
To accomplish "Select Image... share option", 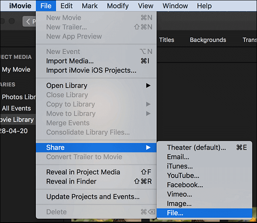I will [179, 204].
